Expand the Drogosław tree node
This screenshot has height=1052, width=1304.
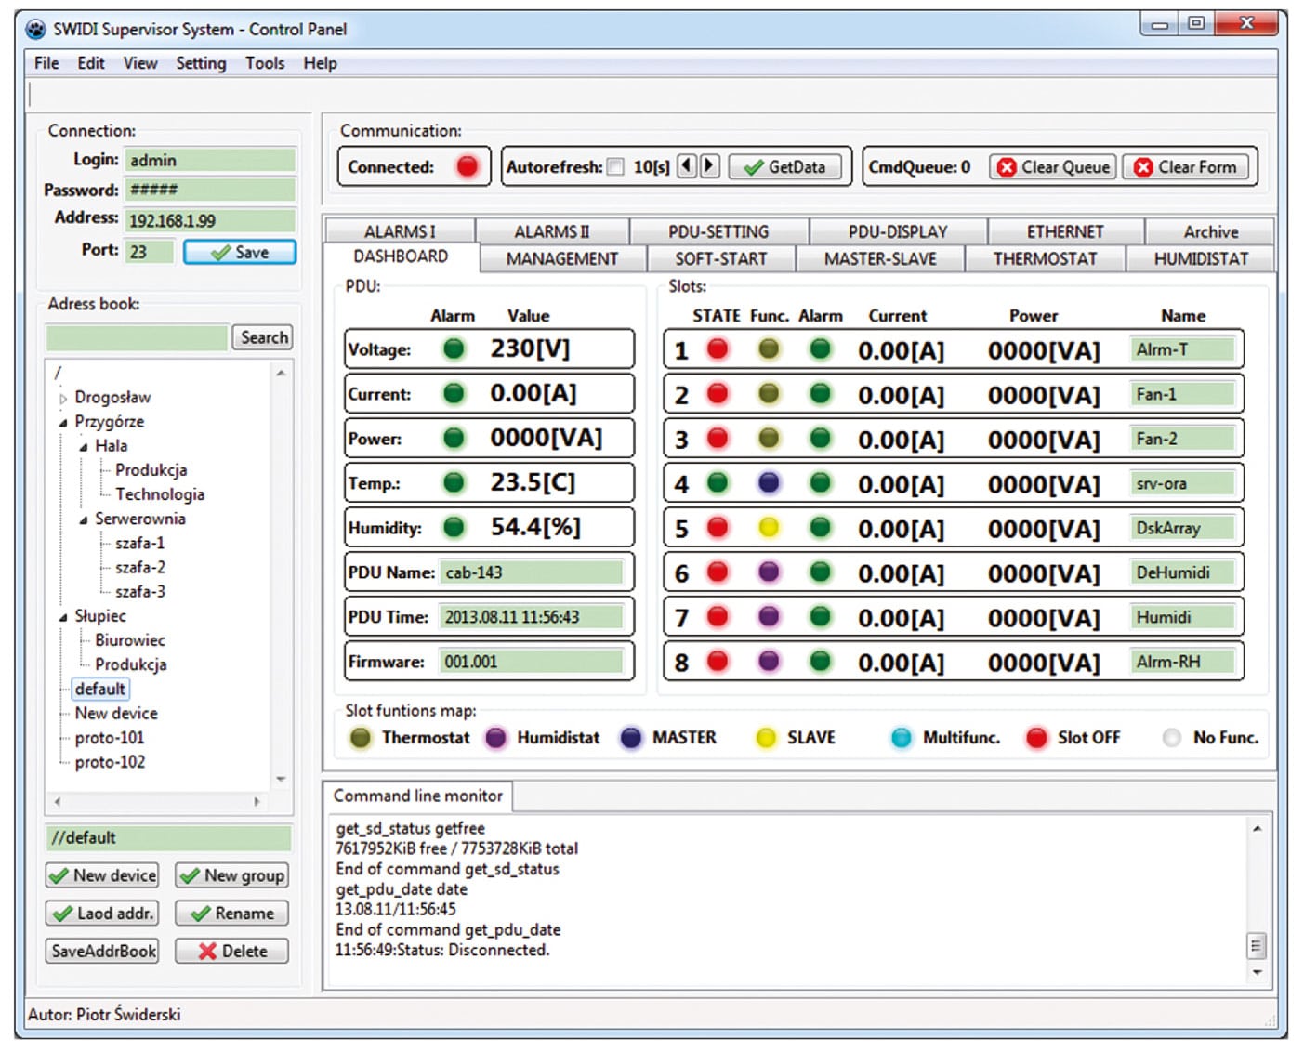point(63,399)
